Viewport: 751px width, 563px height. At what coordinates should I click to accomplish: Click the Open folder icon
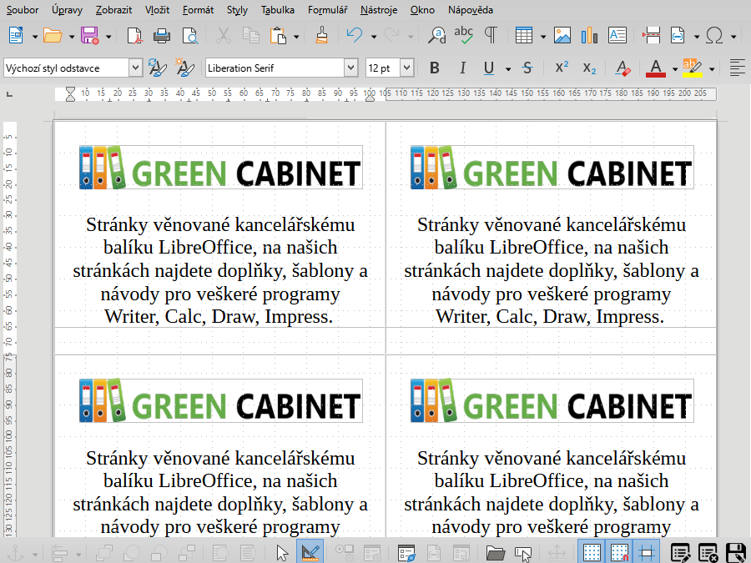[53, 35]
